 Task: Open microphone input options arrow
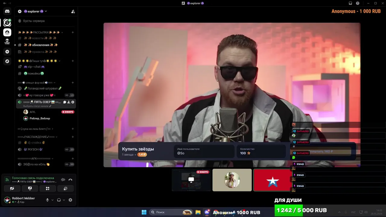[x=52, y=200]
